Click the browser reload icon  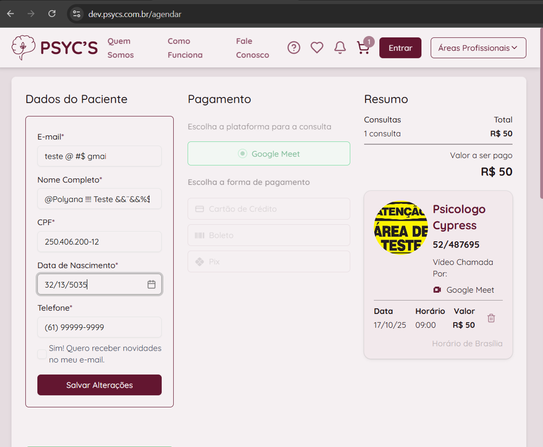[x=52, y=14]
